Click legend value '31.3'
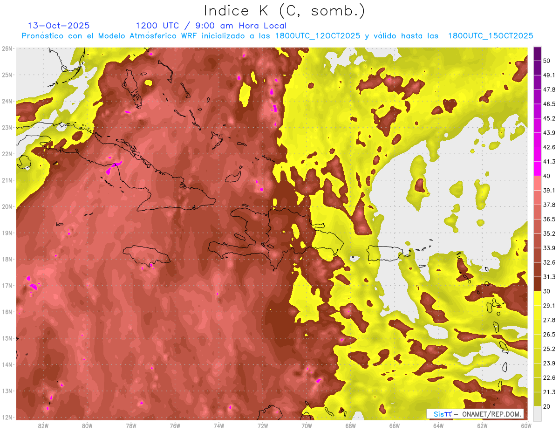Viewport: 559px width, 432px height. [x=549, y=277]
